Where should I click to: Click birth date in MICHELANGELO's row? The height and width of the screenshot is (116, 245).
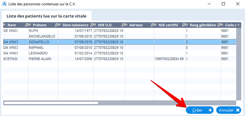point(83,36)
